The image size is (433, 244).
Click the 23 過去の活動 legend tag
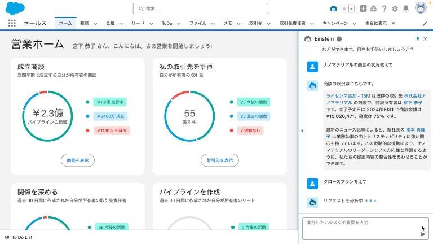pos(254,116)
